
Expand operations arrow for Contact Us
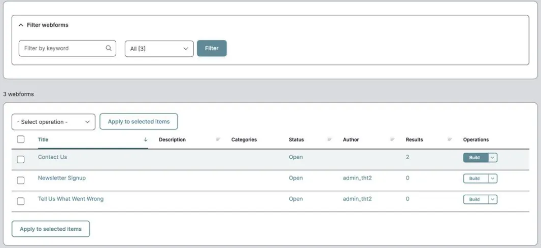[x=493, y=158]
